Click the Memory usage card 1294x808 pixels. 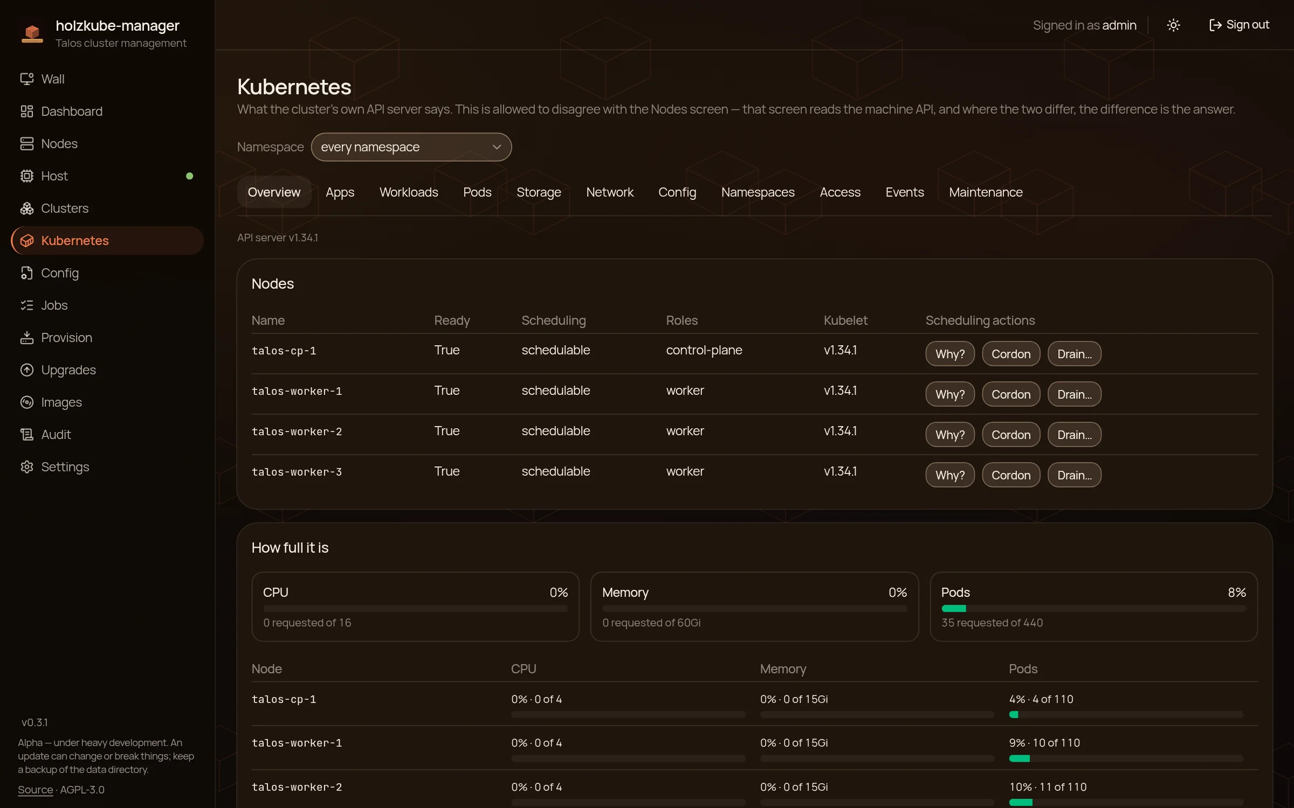click(754, 607)
